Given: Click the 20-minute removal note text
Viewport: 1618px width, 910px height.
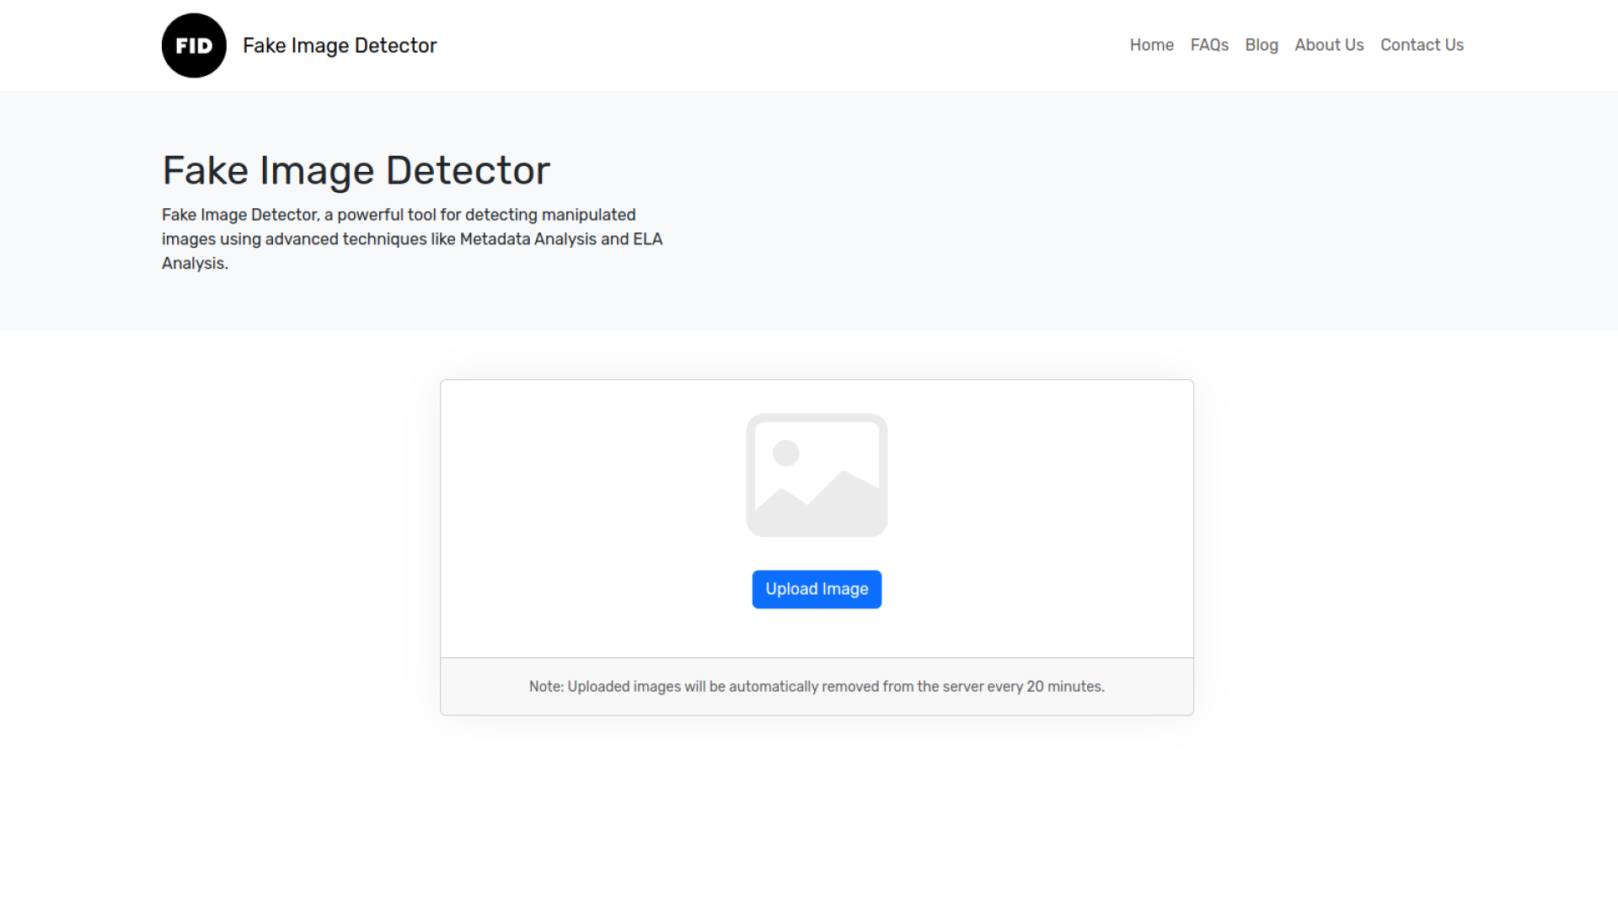Looking at the screenshot, I should (x=816, y=686).
